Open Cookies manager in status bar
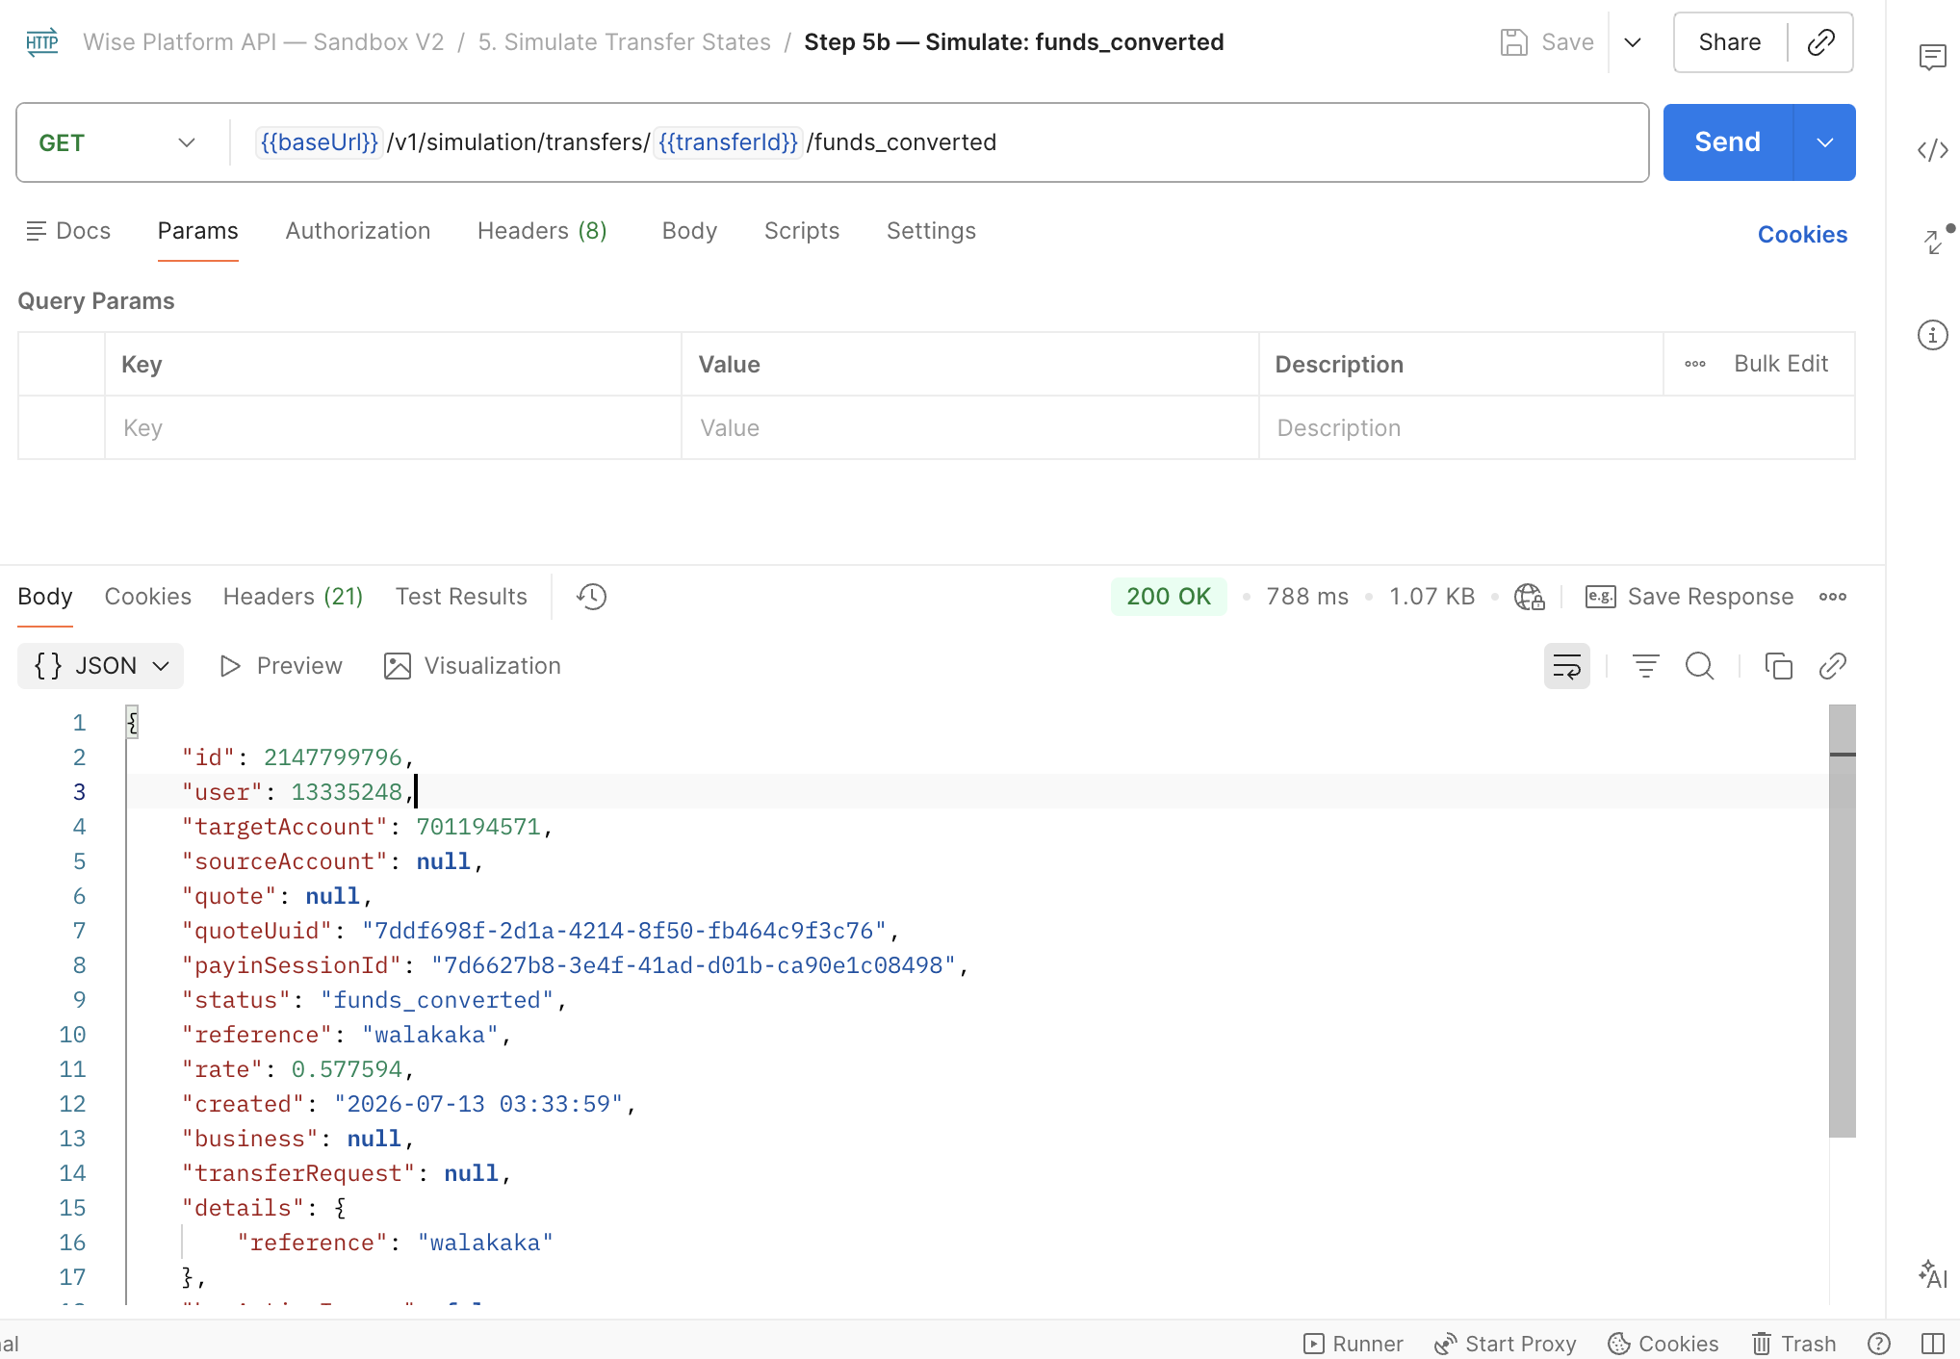 click(x=1663, y=1344)
